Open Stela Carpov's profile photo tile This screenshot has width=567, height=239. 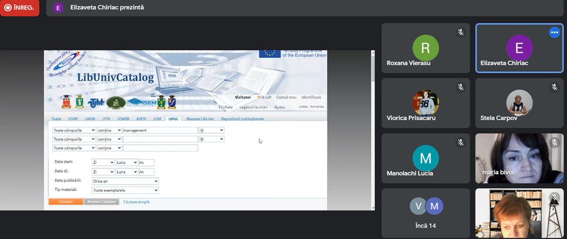pos(519,103)
